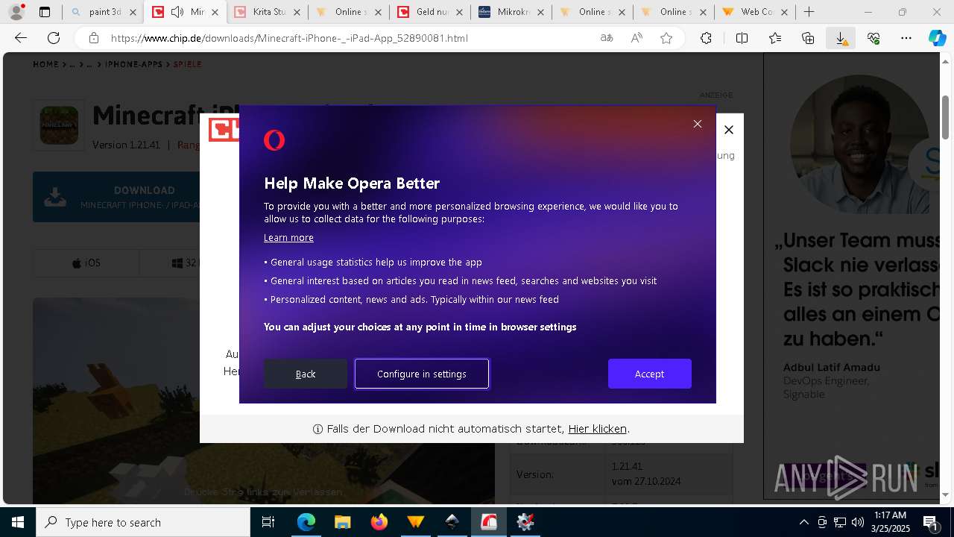Image resolution: width=954 pixels, height=537 pixels.
Task: Open the Favorites list icon
Action: [x=775, y=38]
